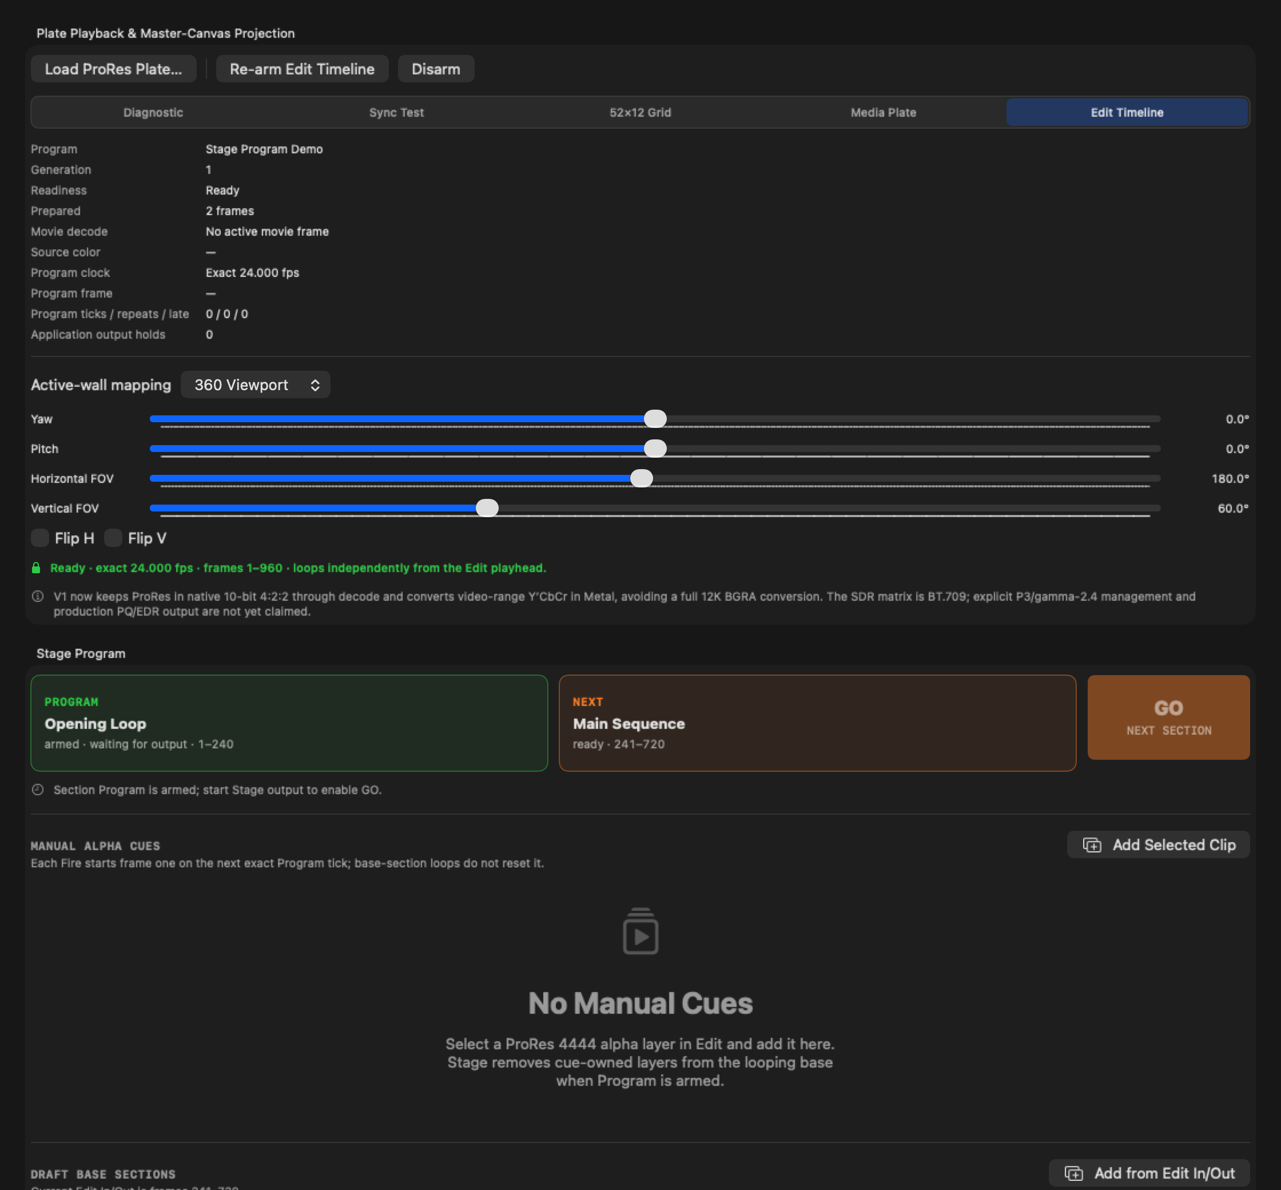Click the Load ProRes Plate button

pos(113,69)
